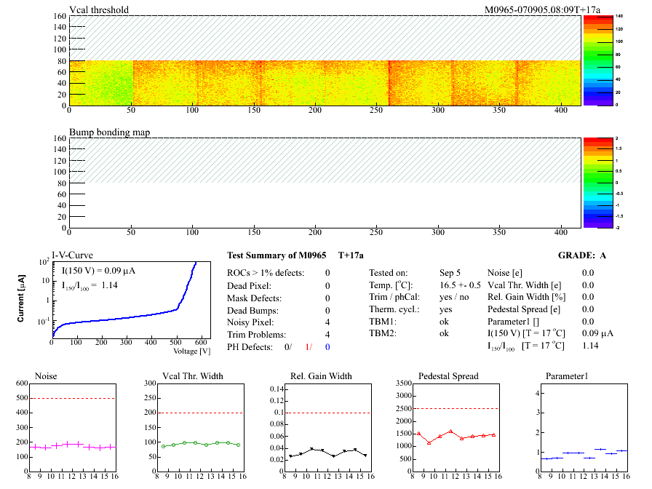Screen dimensions: 652x489
Task: Click the module ID text M0965-070905.08:09T+17a
Action: point(532,9)
